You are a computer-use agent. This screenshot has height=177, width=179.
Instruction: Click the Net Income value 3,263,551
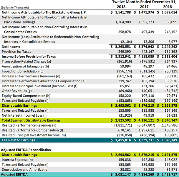point(123,47)
